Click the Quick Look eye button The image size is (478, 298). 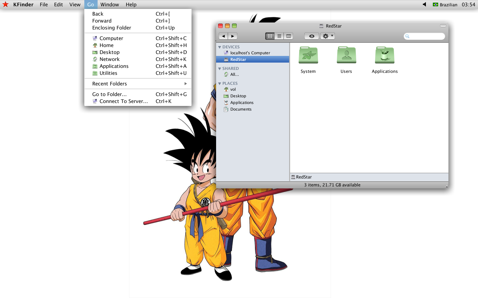click(312, 36)
